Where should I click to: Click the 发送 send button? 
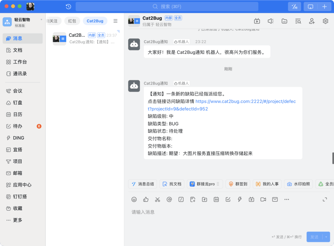(314, 237)
